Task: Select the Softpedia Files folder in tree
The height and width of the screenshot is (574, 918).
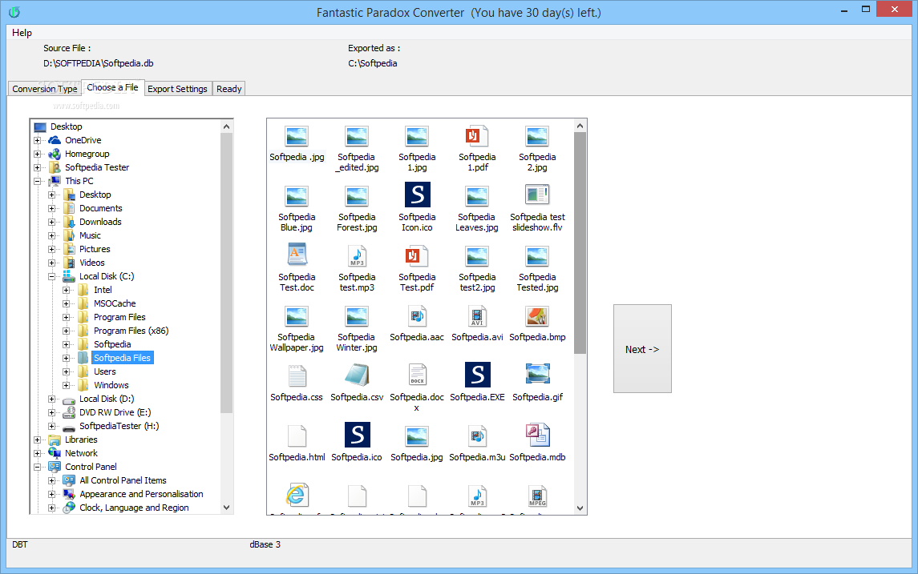Action: click(123, 358)
